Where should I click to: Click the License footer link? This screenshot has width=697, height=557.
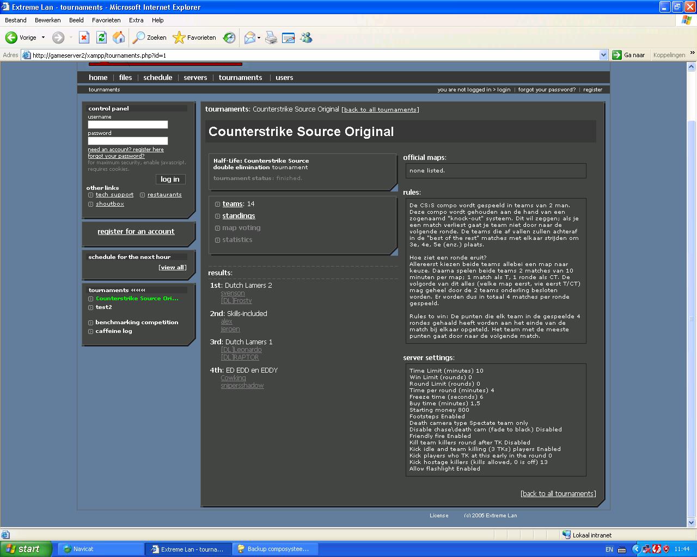click(439, 516)
